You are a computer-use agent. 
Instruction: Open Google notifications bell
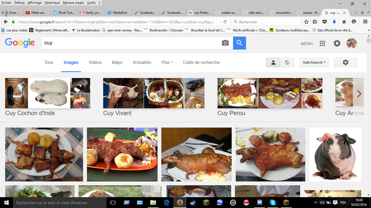coord(337,43)
